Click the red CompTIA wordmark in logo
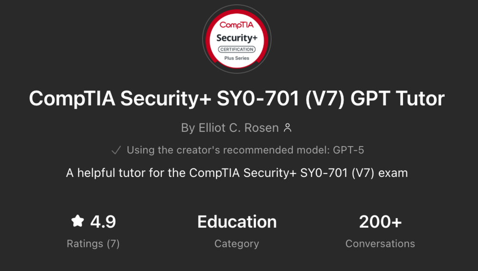 236,25
